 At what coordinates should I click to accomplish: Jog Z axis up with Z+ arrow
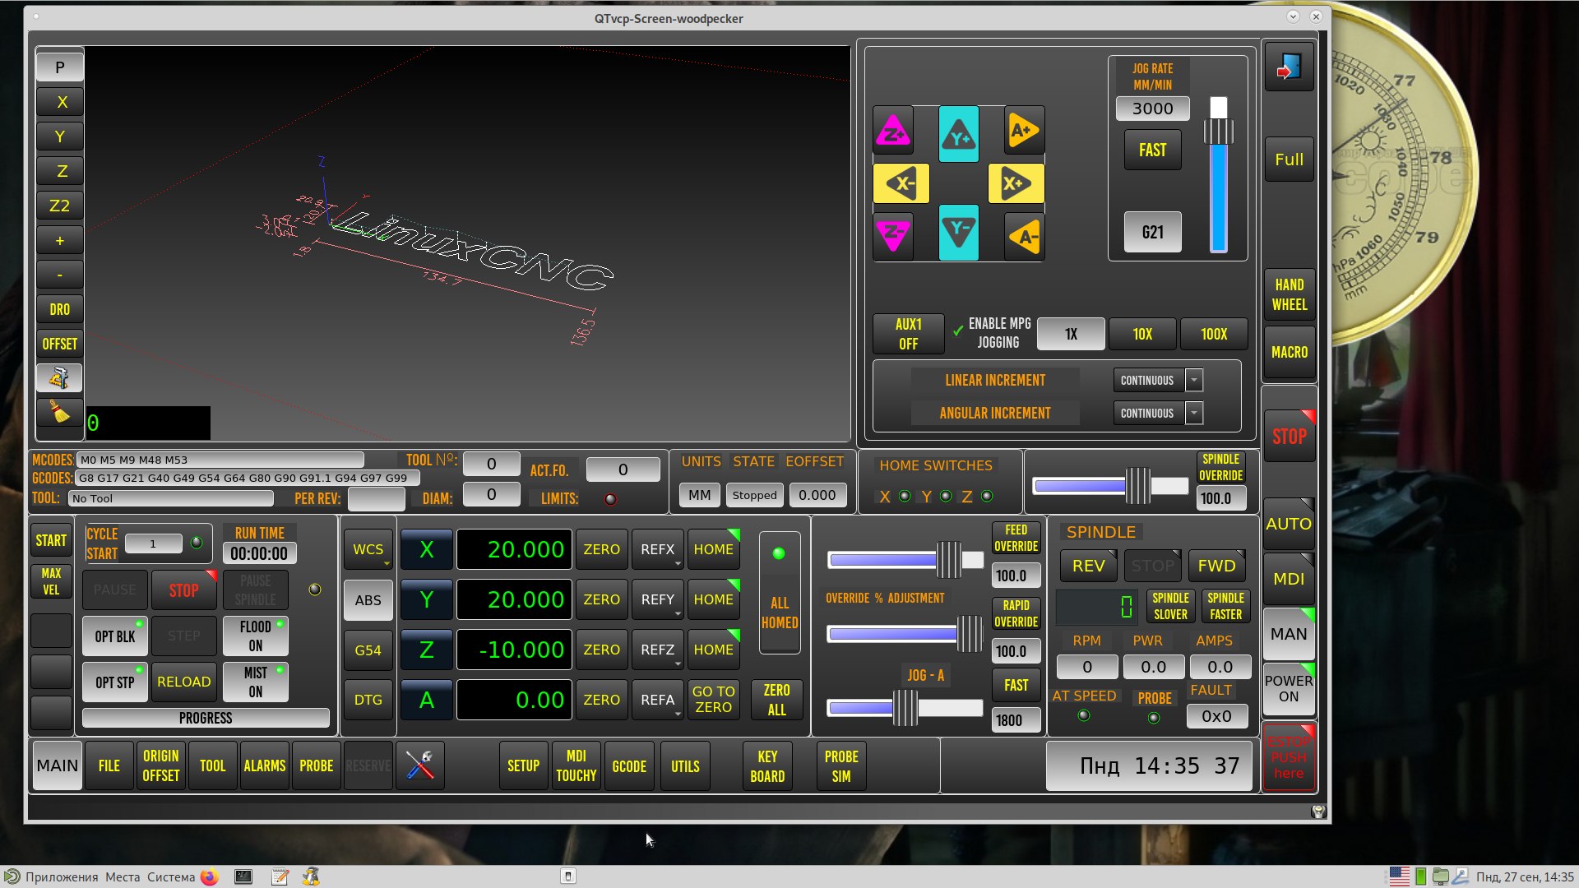pos(893,131)
